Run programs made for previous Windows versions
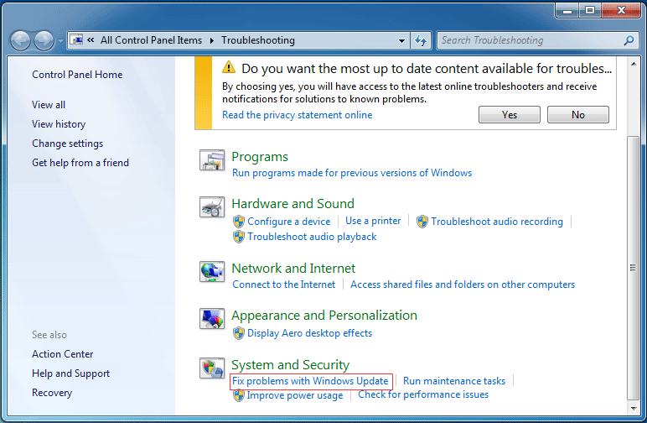 tap(352, 173)
